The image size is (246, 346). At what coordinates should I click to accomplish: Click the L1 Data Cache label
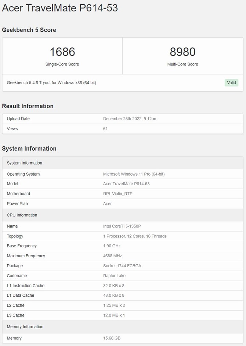pos(21,295)
